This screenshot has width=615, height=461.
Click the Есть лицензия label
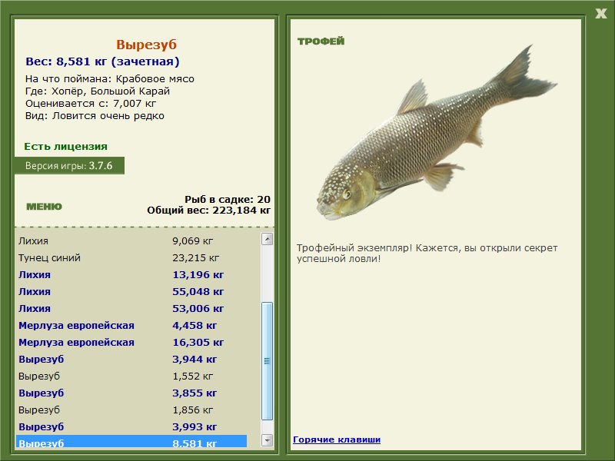(x=65, y=146)
